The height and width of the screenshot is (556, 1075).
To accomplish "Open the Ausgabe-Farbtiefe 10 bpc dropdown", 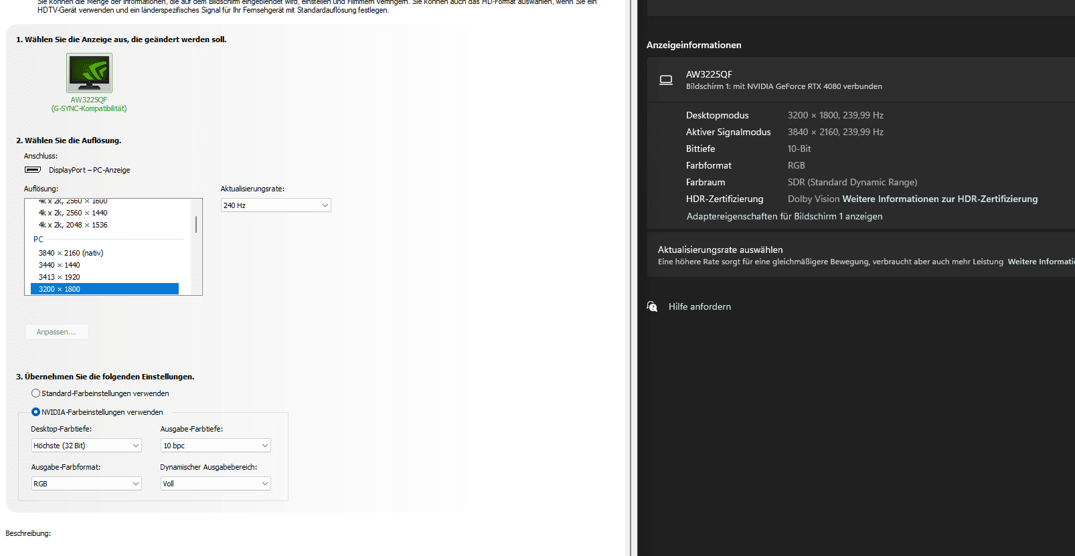I will pyautogui.click(x=216, y=446).
